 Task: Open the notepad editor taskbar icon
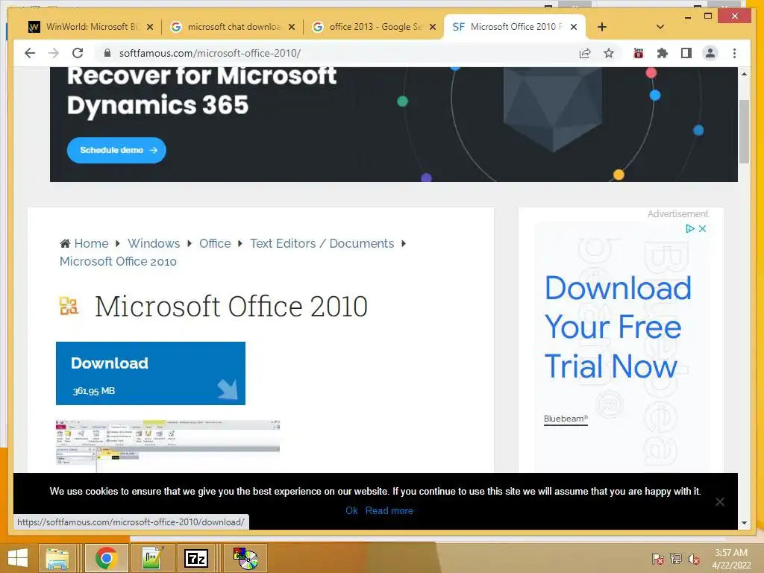point(152,558)
